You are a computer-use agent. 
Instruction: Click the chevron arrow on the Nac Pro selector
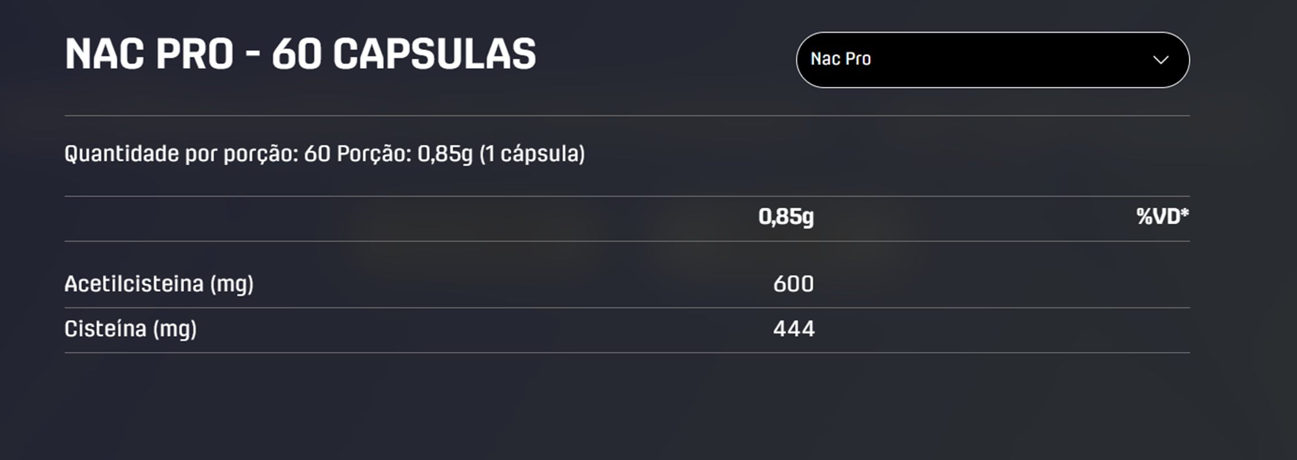pyautogui.click(x=1162, y=58)
